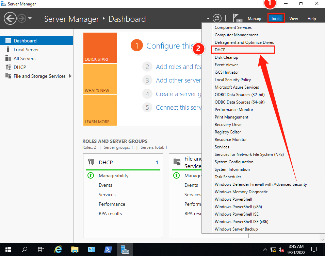Viewport: 325px width, 256px height.
Task: Click the Windows Start button
Action: pos(8,250)
